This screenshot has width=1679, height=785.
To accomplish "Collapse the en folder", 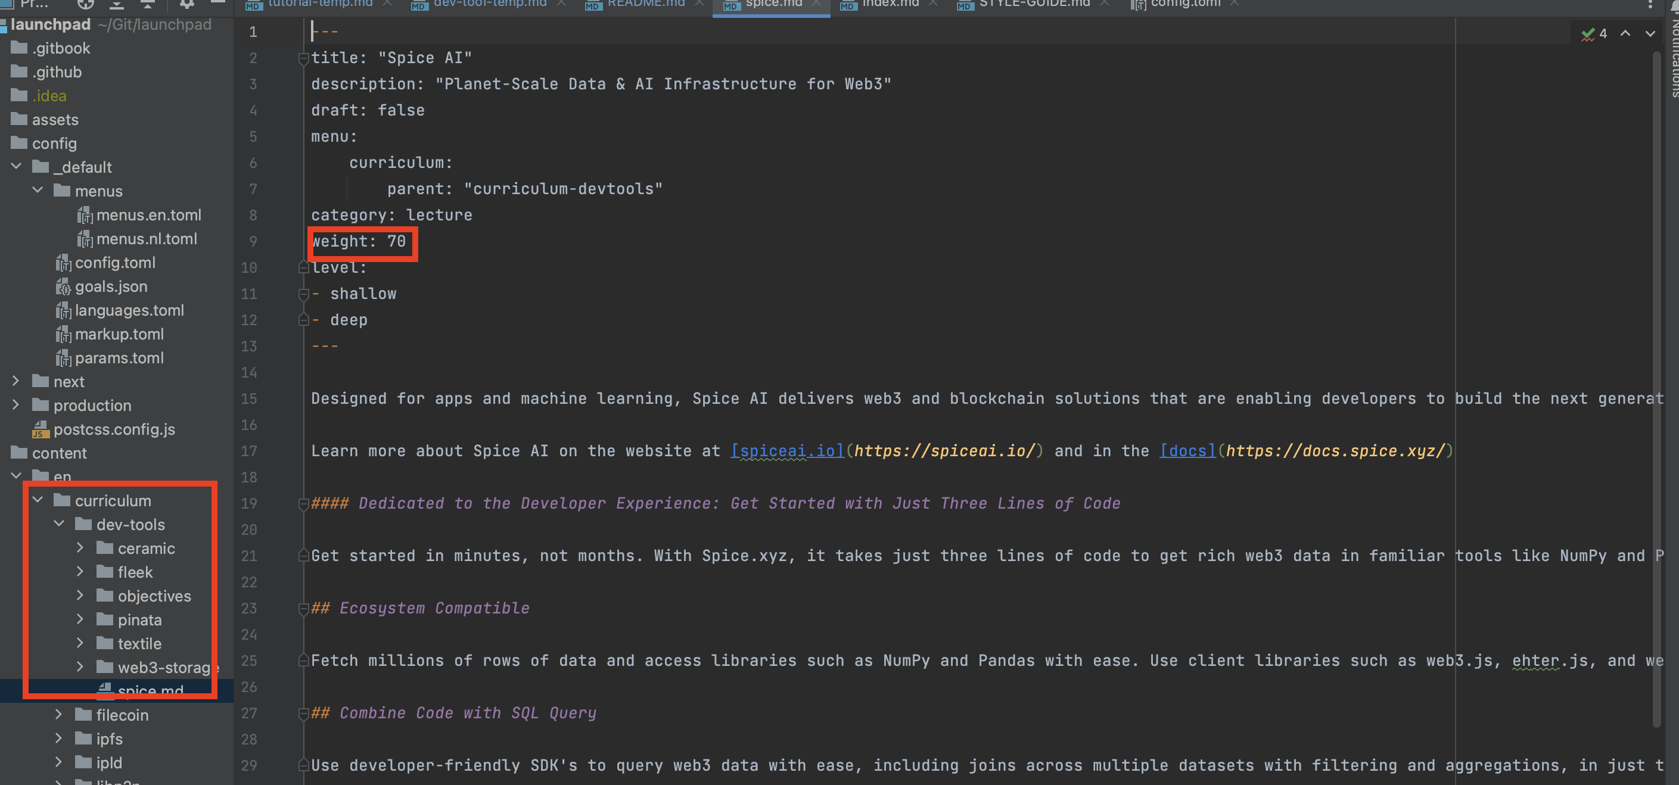I will point(16,475).
